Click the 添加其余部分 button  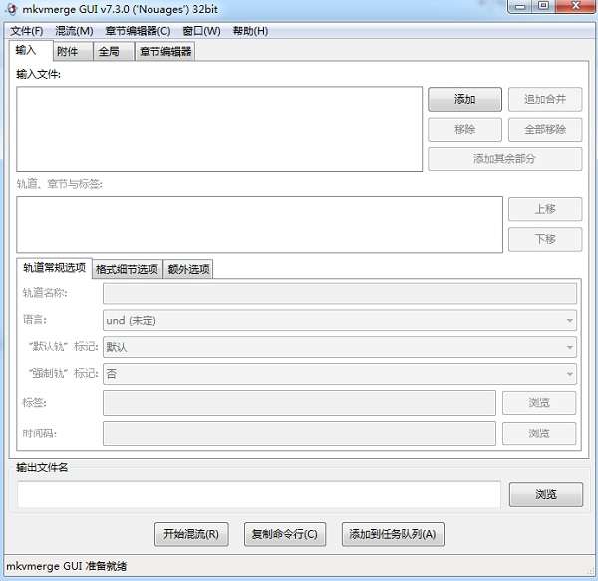(505, 159)
